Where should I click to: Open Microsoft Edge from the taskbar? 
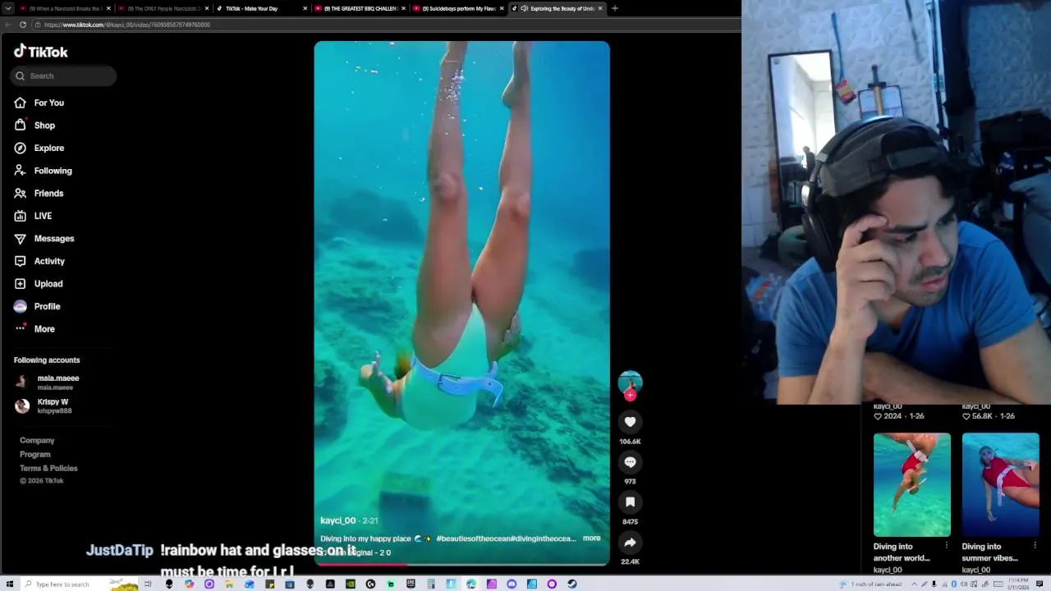[x=471, y=584]
